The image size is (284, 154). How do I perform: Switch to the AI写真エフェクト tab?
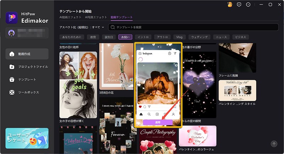[96, 17]
